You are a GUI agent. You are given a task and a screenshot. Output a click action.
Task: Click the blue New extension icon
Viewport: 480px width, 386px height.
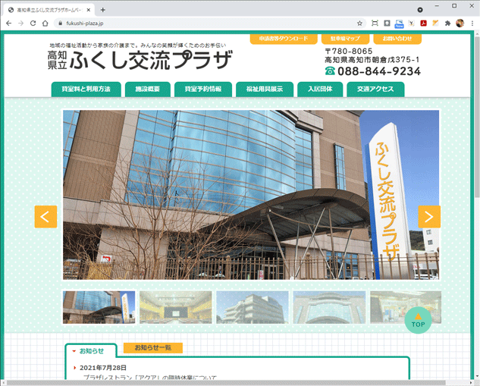399,24
